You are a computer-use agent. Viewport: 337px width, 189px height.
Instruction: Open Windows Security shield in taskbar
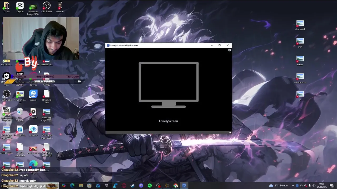coord(107,186)
